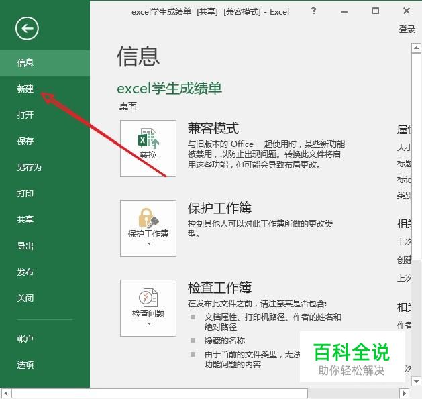Click the horizontal scrollbar thumb
The height and width of the screenshot is (399, 422).
point(159,393)
